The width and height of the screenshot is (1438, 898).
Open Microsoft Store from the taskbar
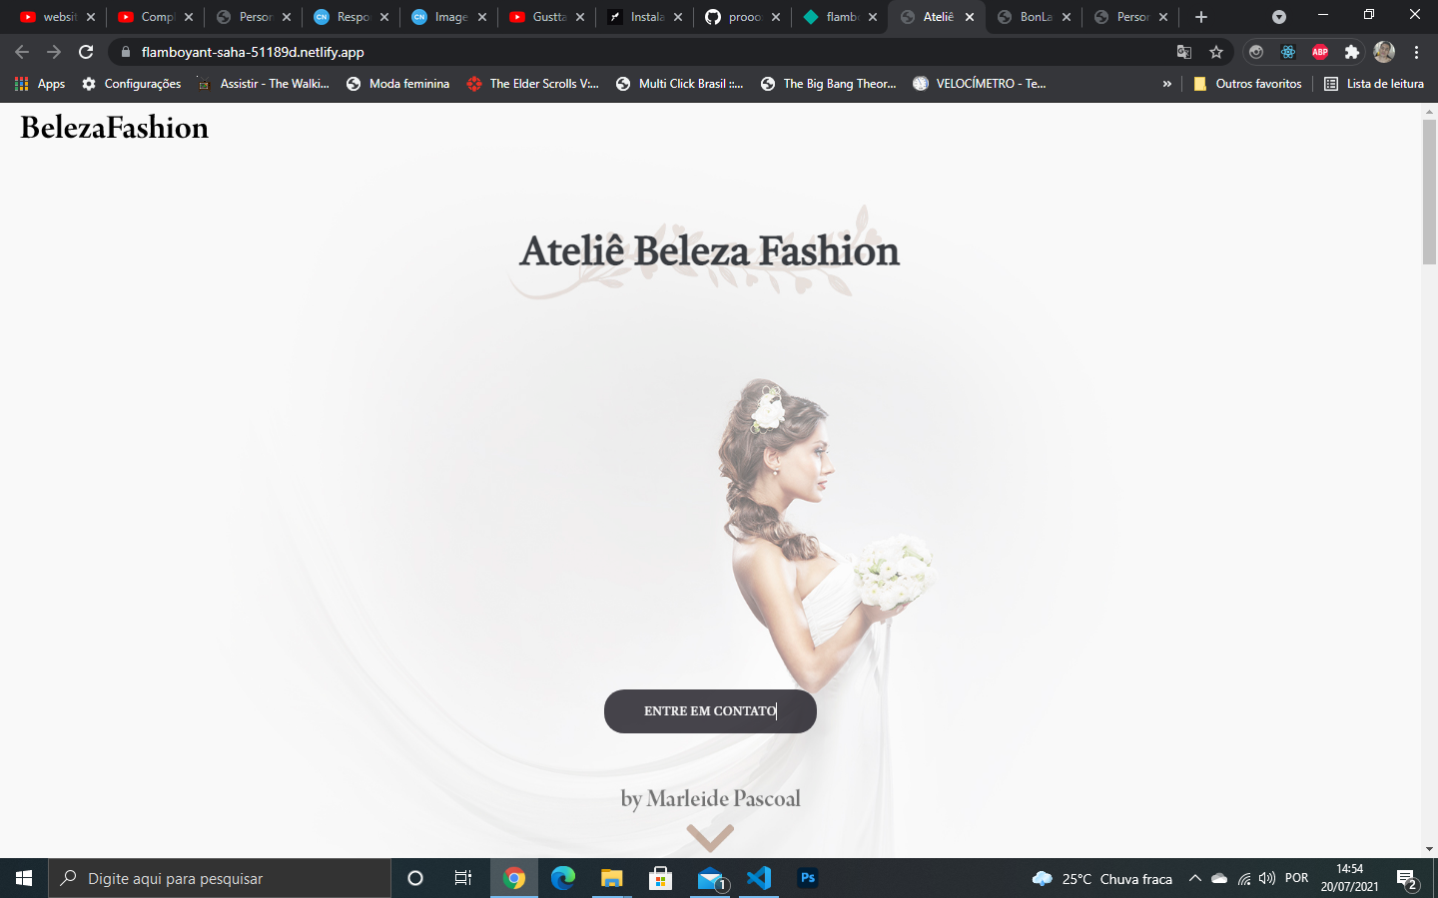660,878
